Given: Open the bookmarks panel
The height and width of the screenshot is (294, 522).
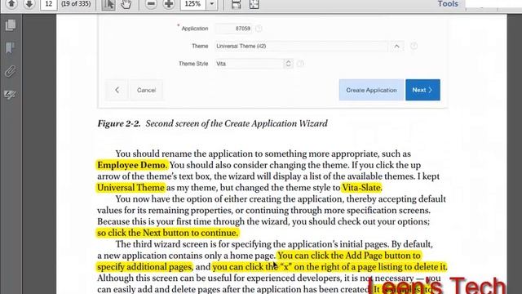Looking at the screenshot, I should [x=11, y=48].
